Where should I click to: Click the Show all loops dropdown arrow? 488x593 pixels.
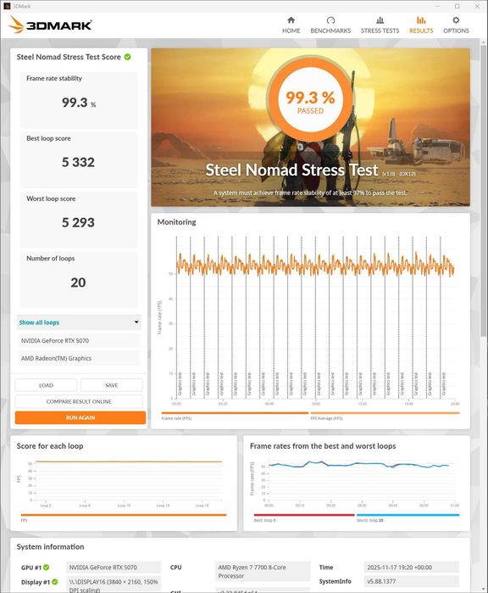(x=136, y=322)
